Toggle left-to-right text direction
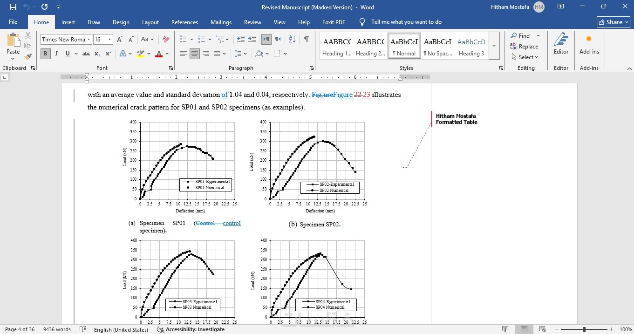Screen dimensions: 634x334 pos(266,40)
